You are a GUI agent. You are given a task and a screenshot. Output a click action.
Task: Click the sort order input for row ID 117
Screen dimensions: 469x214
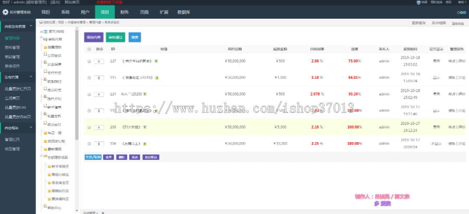pyautogui.click(x=99, y=61)
